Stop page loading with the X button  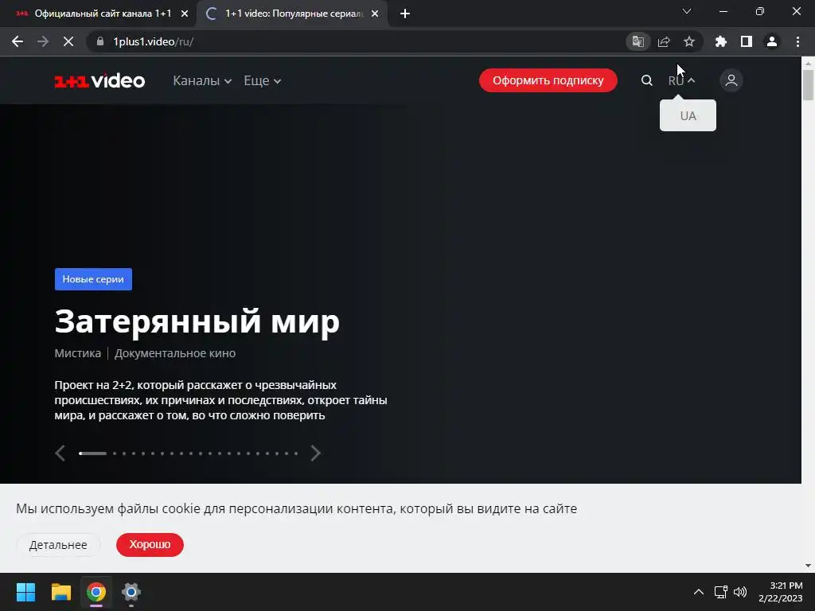68,41
